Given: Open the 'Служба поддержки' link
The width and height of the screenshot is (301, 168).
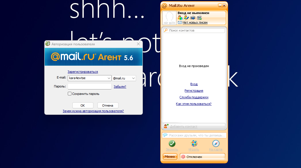Looking at the screenshot, I should click(x=194, y=97).
